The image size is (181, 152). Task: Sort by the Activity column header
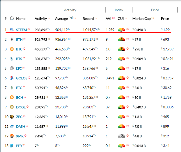(x=41, y=19)
